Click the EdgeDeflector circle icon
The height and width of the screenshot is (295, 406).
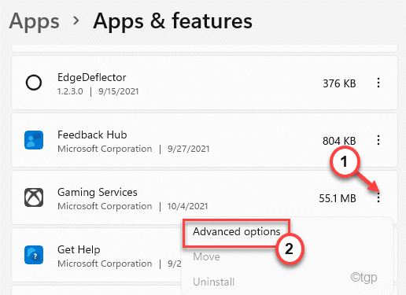[x=34, y=83]
